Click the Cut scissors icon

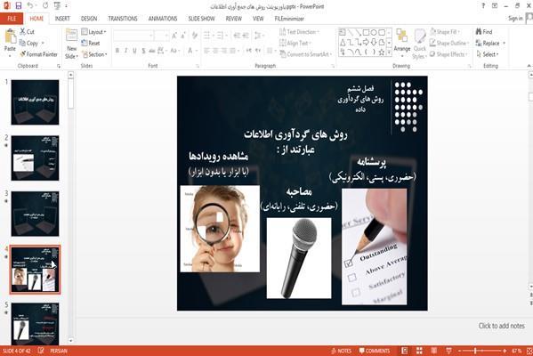[x=22, y=32]
